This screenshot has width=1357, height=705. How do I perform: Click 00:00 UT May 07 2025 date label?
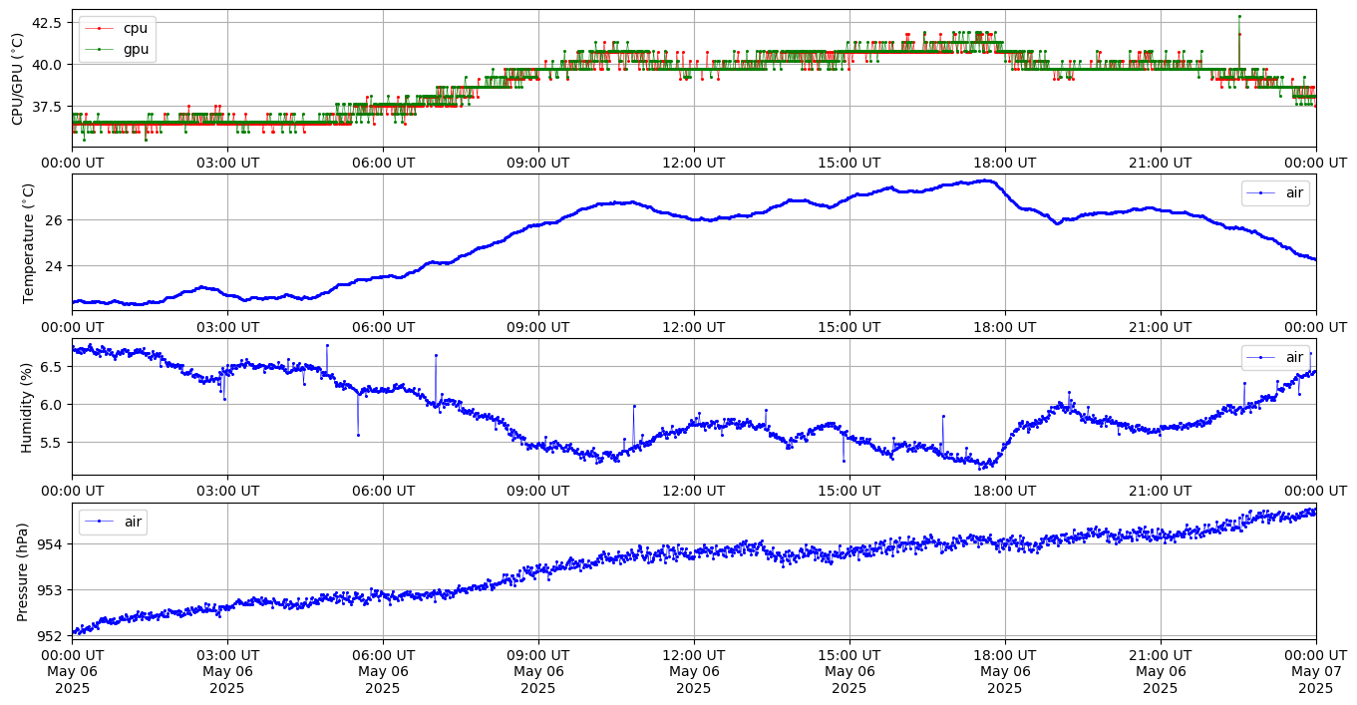pyautogui.click(x=1315, y=671)
